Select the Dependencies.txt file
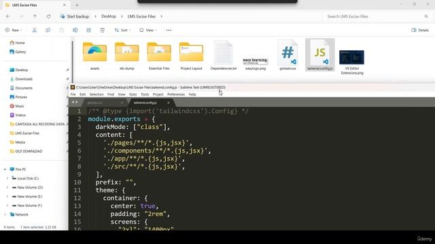 click(x=224, y=56)
